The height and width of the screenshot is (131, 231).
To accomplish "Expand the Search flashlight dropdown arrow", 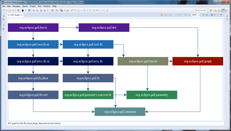I will click(x=75, y=10).
